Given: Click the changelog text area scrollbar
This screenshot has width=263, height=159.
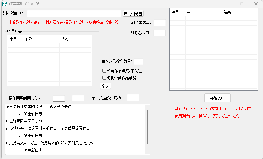Looking at the screenshot, I should click(x=148, y=127).
